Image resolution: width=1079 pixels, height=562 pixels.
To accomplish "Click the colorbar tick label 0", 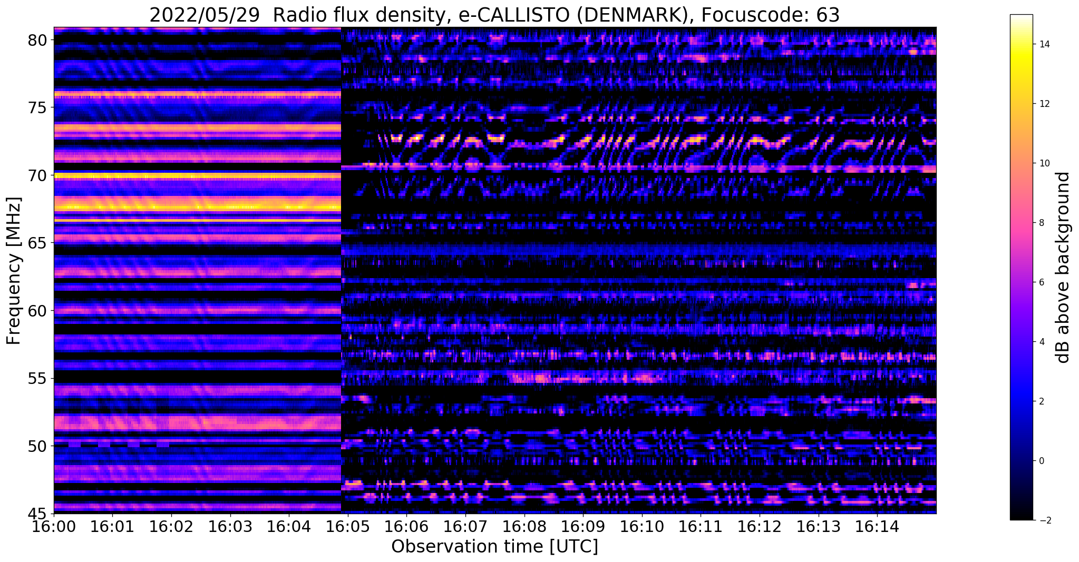I will tap(1041, 461).
